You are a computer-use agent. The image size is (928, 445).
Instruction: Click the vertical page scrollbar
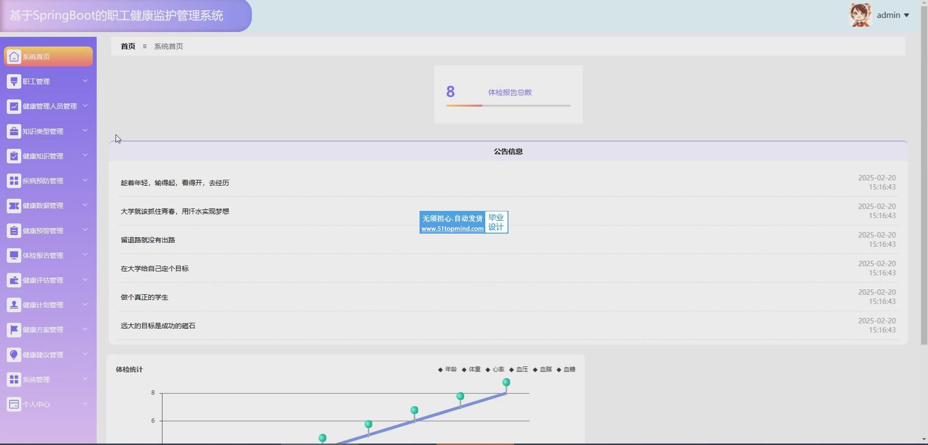coord(924,193)
